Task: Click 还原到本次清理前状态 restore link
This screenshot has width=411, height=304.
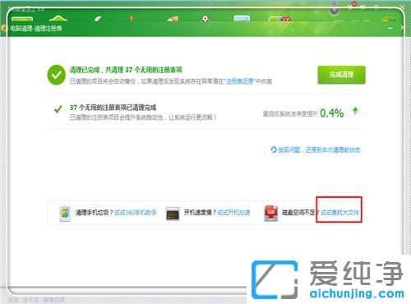Action: 332,150
